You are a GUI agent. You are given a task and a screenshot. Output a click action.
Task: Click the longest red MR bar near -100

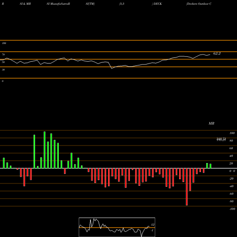[x=187, y=187]
